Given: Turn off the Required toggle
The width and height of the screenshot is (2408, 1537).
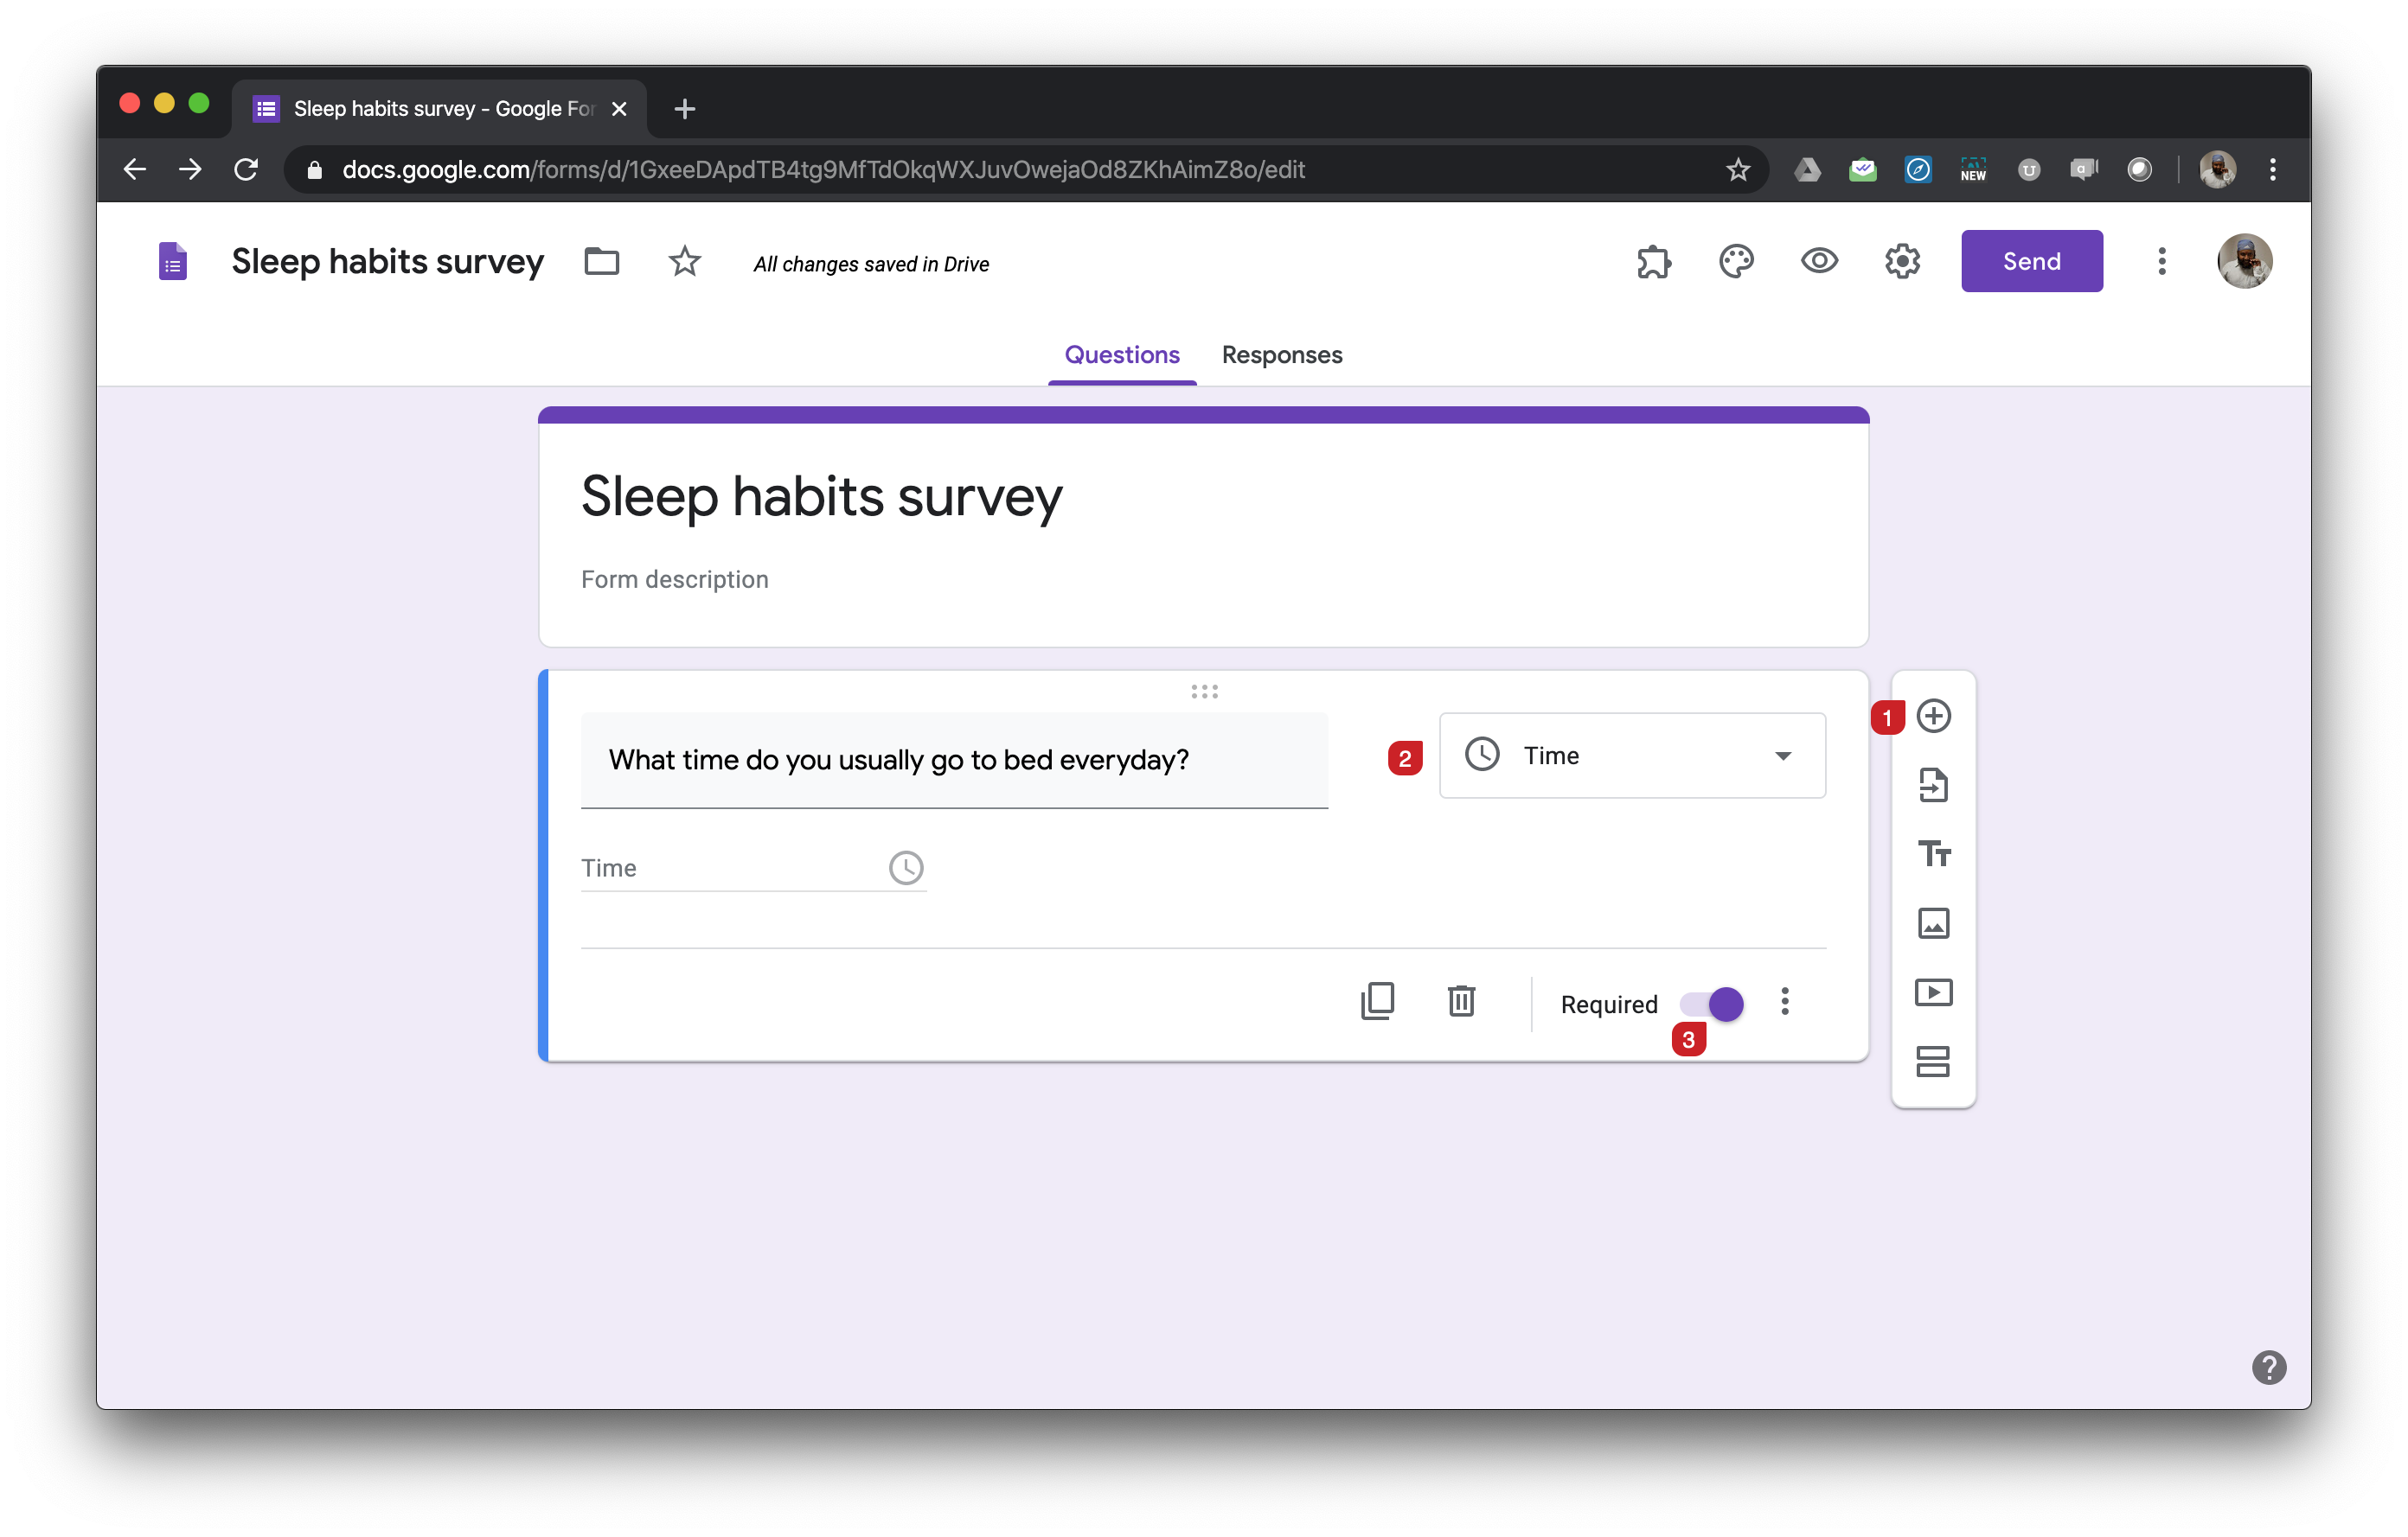Looking at the screenshot, I should click(1712, 1004).
